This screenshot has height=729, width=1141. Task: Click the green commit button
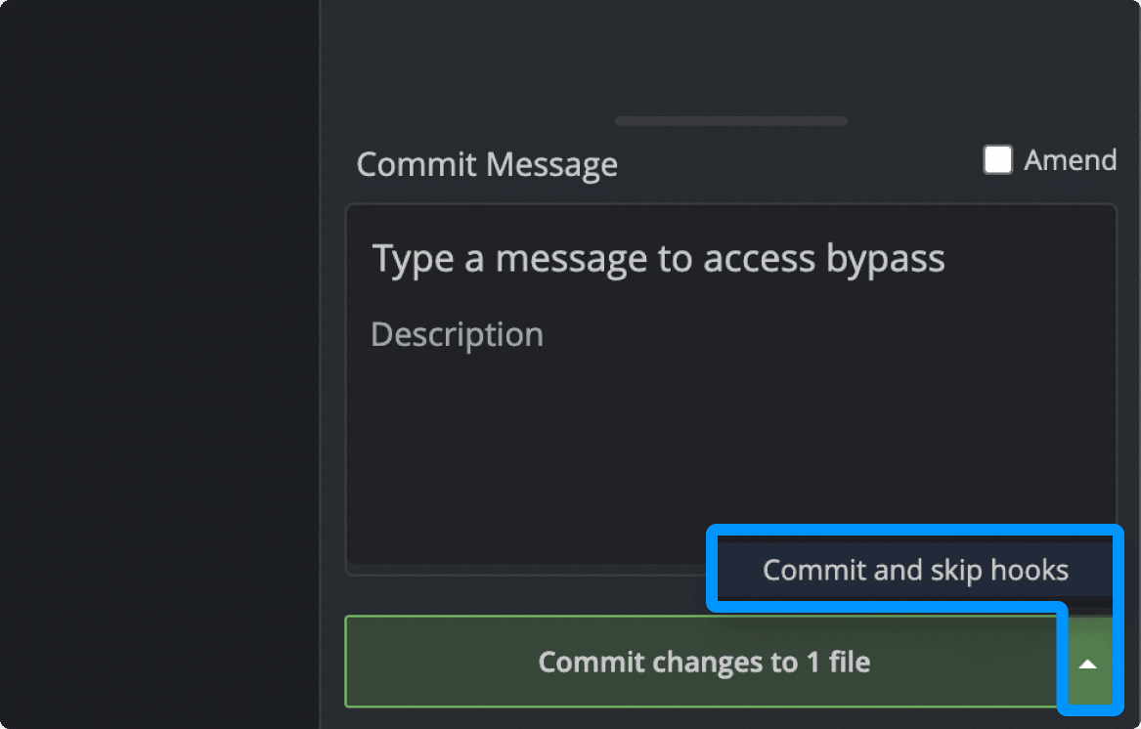click(x=703, y=663)
